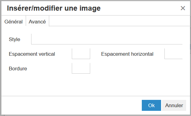The image size is (191, 116).
Task: Confirm with the Ok button
Action: click(x=151, y=105)
